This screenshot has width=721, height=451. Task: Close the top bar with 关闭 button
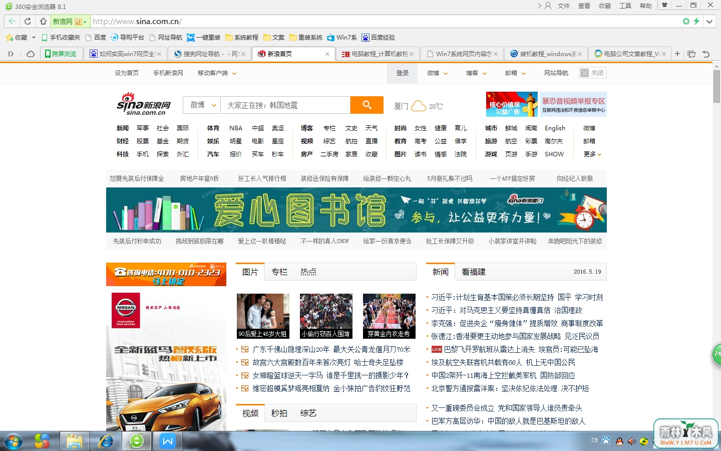click(x=592, y=73)
